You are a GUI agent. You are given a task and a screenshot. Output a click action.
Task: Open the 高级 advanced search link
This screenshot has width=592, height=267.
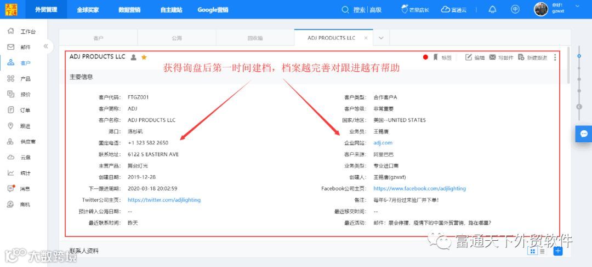pyautogui.click(x=375, y=10)
